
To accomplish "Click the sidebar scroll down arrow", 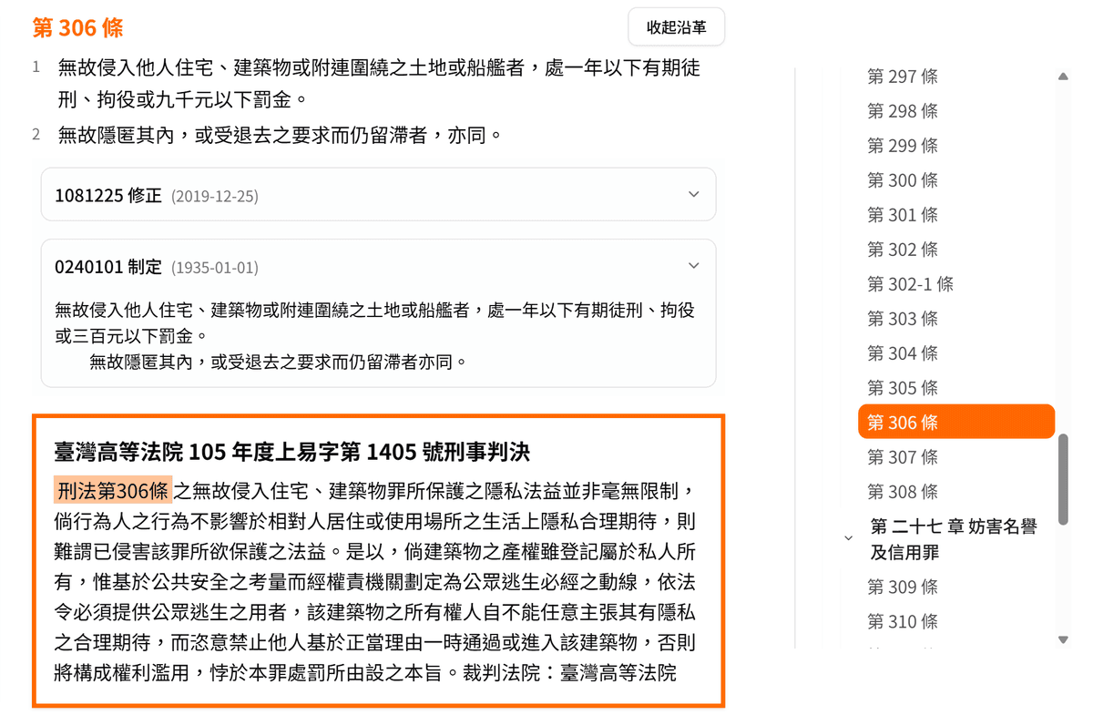I will click(1063, 640).
